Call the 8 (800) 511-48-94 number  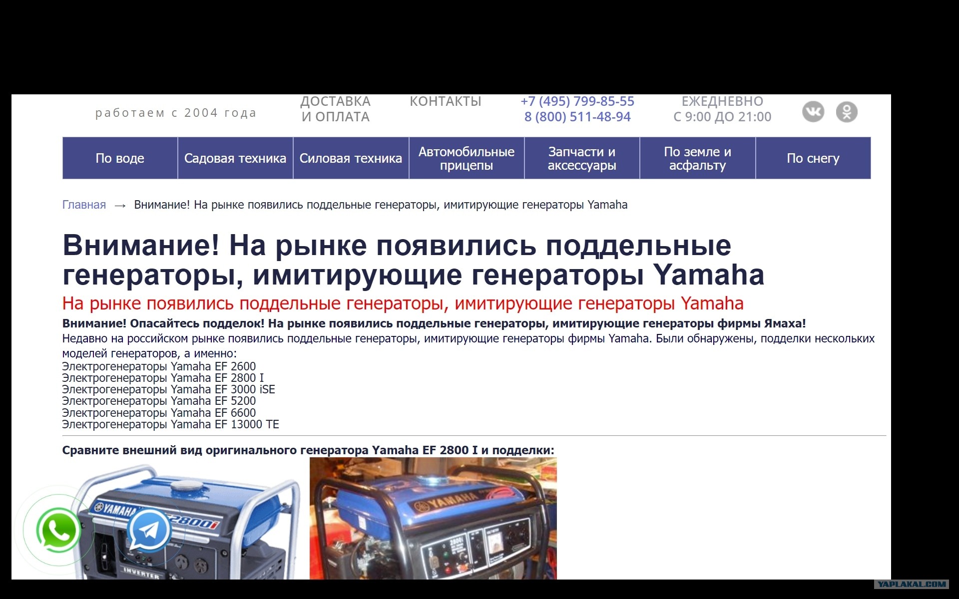pyautogui.click(x=577, y=117)
